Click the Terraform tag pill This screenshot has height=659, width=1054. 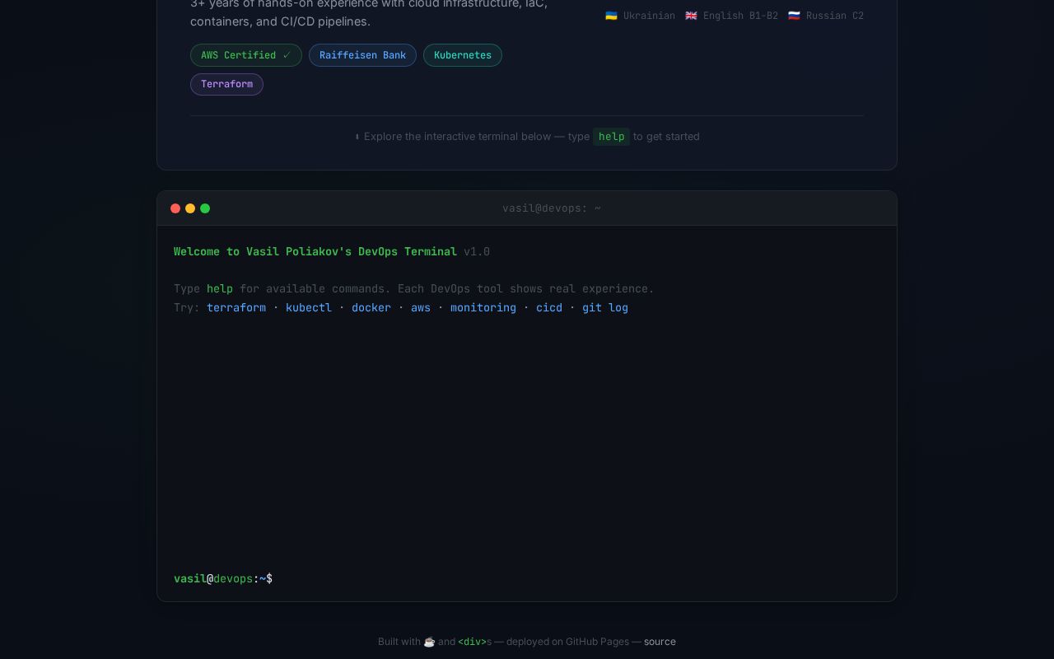click(226, 84)
